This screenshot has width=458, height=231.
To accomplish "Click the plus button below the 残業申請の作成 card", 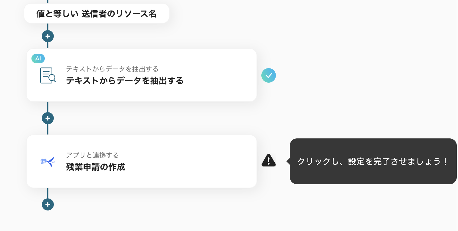I will [x=48, y=204].
